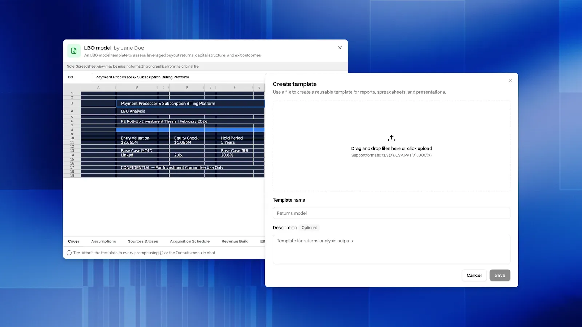Click the formula bar content field
This screenshot has width=582, height=327.
click(178, 77)
